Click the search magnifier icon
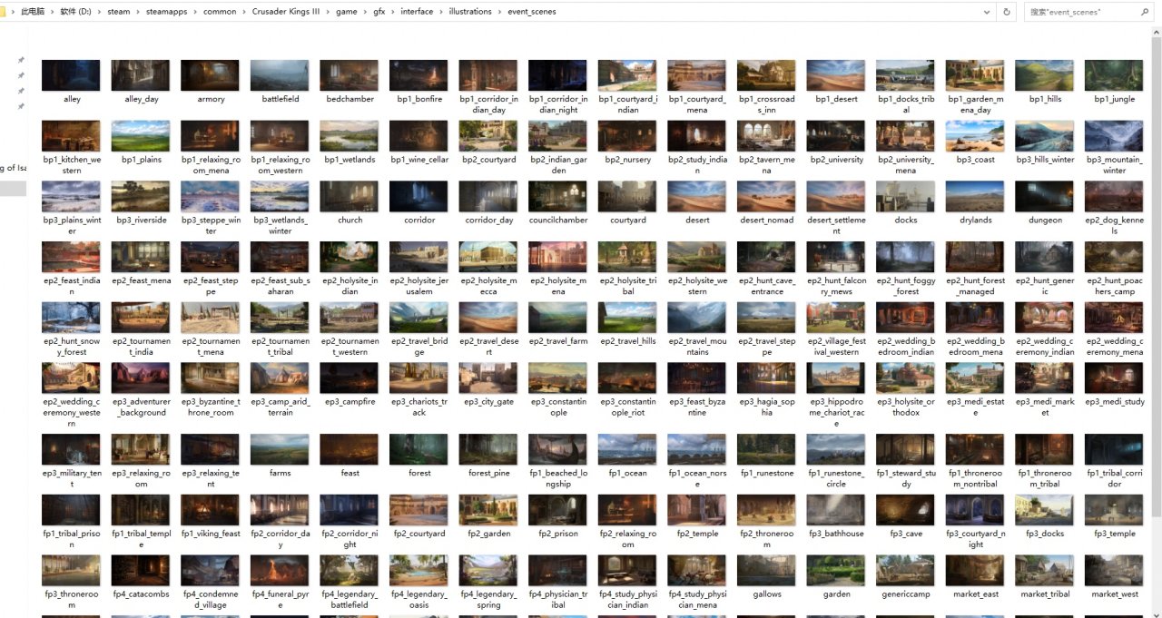The width and height of the screenshot is (1162, 618). point(1146,12)
